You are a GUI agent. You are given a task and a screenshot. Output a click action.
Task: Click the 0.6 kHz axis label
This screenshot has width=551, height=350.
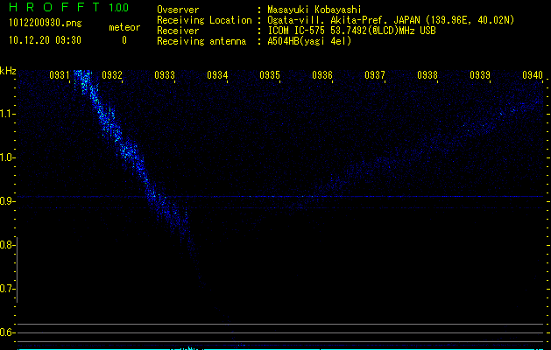coord(7,332)
